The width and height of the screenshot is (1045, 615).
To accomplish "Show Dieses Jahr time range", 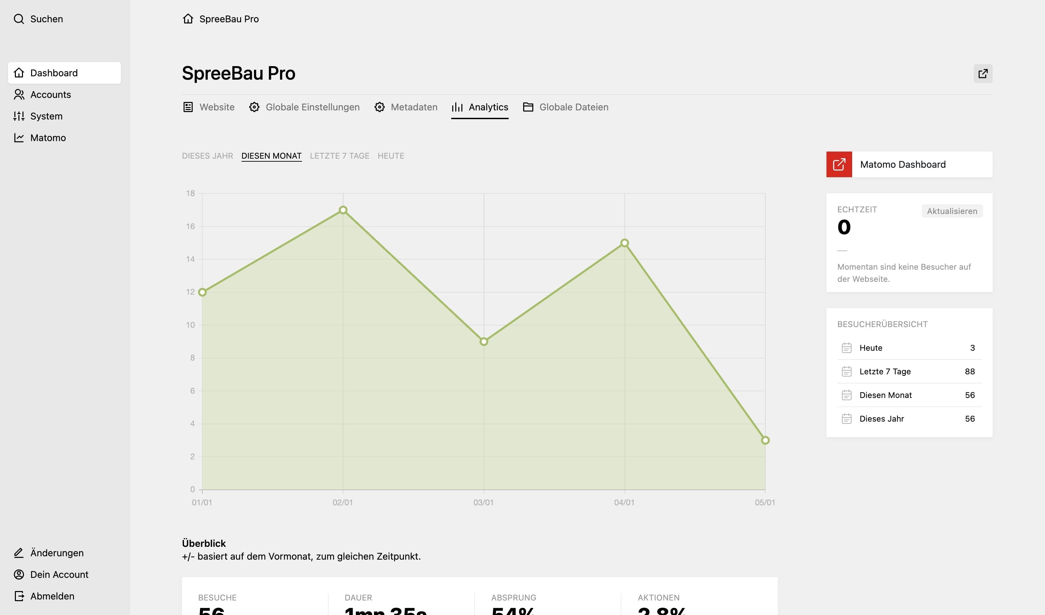I will pos(207,156).
